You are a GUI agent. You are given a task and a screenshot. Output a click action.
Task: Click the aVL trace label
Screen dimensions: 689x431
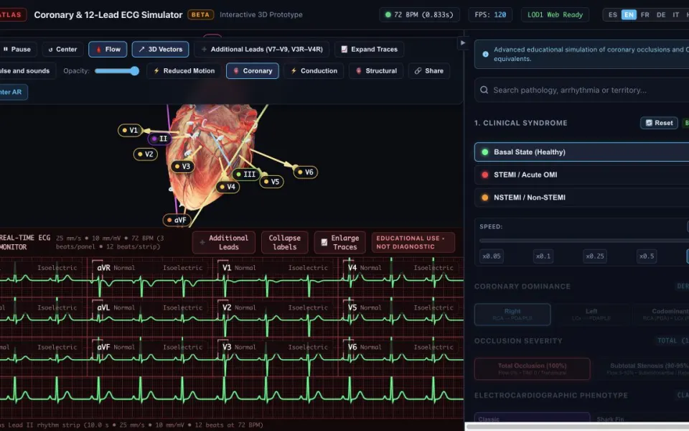point(103,307)
